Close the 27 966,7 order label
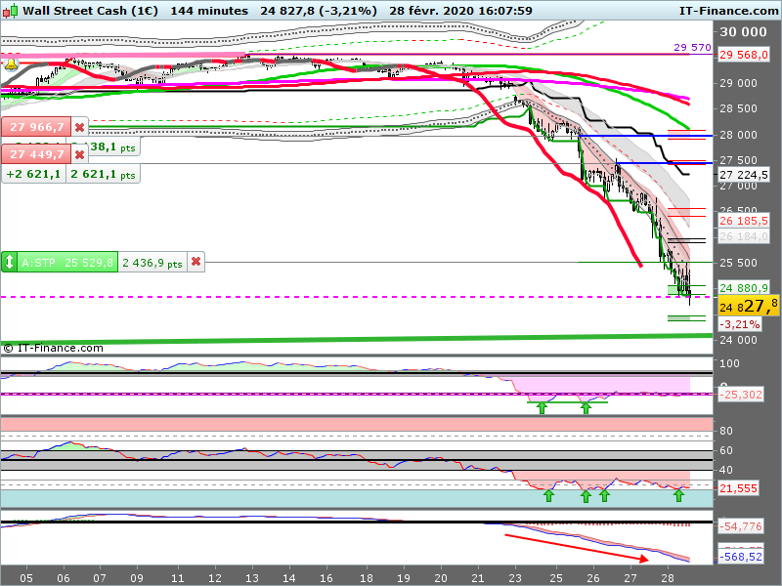The width and height of the screenshot is (782, 586). tap(80, 126)
